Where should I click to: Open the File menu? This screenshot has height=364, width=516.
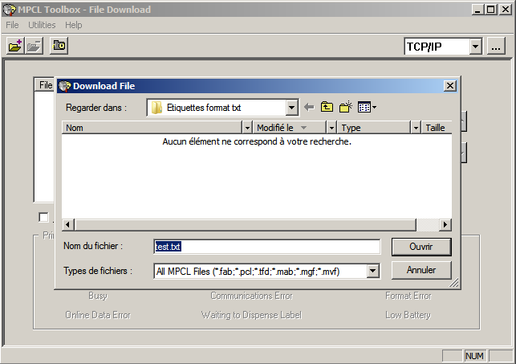(12, 25)
